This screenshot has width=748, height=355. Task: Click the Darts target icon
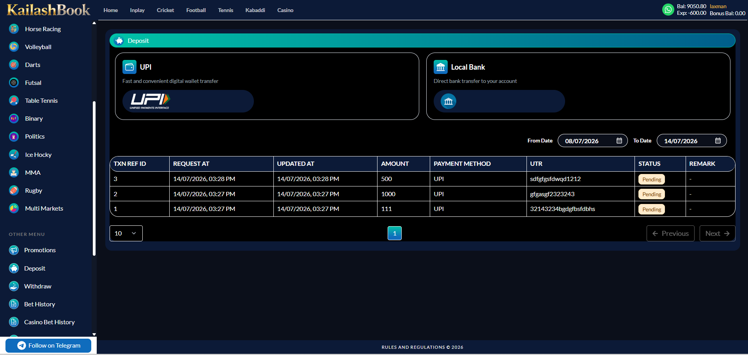pos(14,65)
